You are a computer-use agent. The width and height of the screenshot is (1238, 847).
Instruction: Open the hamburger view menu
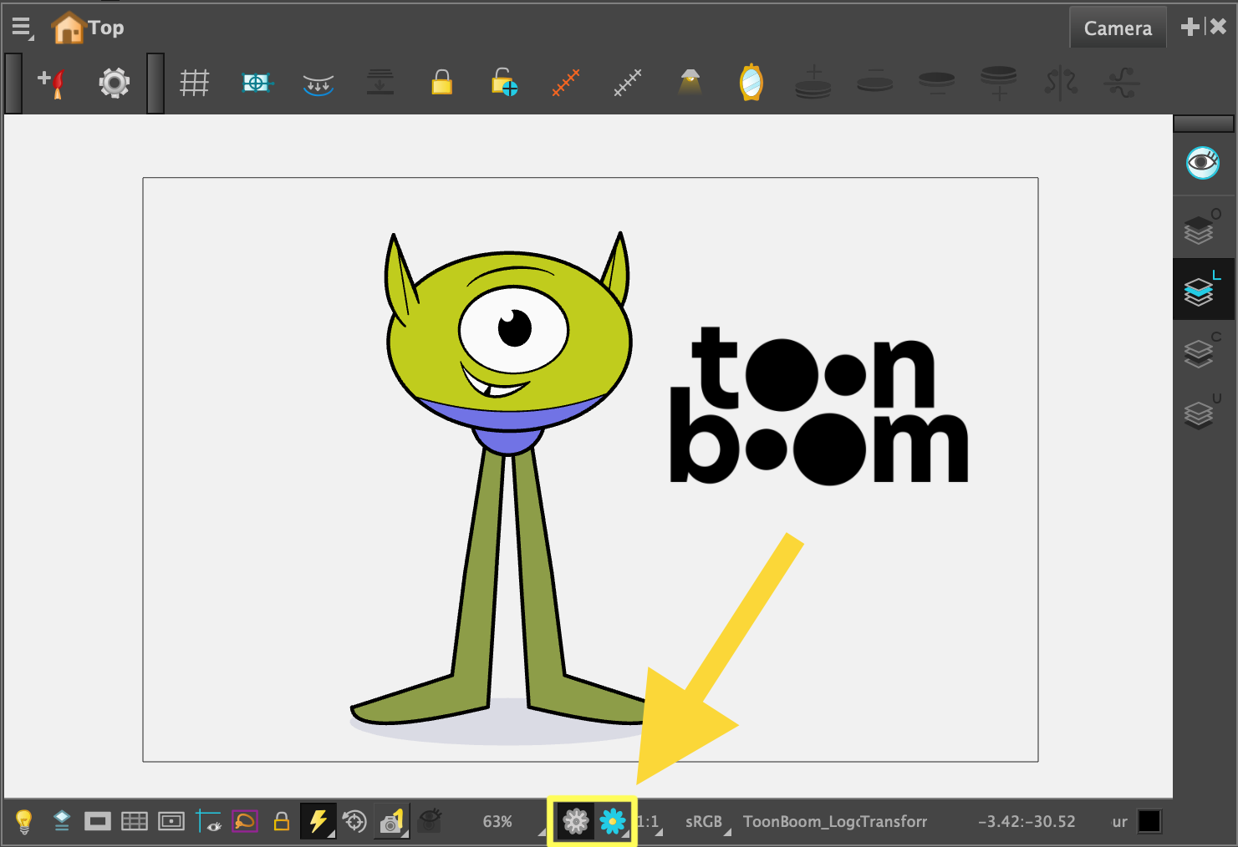(x=21, y=28)
